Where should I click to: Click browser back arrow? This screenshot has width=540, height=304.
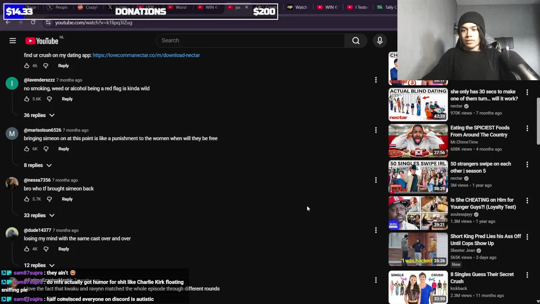pyautogui.click(x=8, y=22)
